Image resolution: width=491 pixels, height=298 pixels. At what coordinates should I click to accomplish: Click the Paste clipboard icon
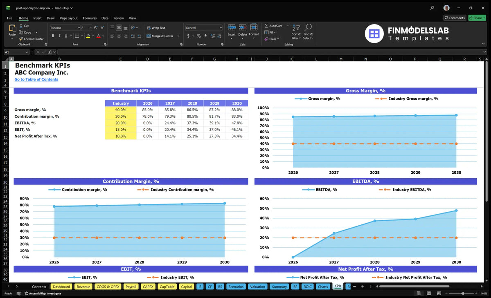[x=12, y=28]
